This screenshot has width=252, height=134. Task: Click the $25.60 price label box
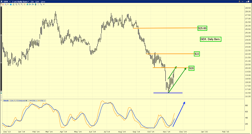[x=202, y=28]
